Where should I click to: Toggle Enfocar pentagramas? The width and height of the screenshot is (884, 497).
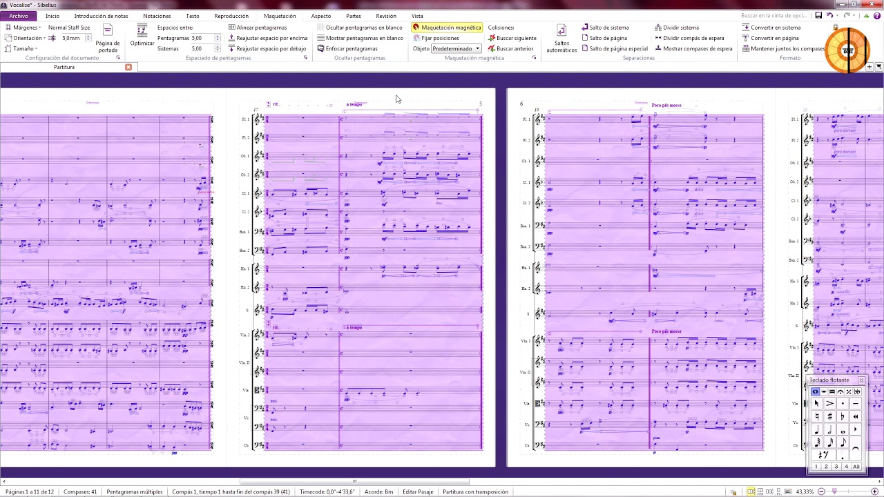(x=347, y=49)
